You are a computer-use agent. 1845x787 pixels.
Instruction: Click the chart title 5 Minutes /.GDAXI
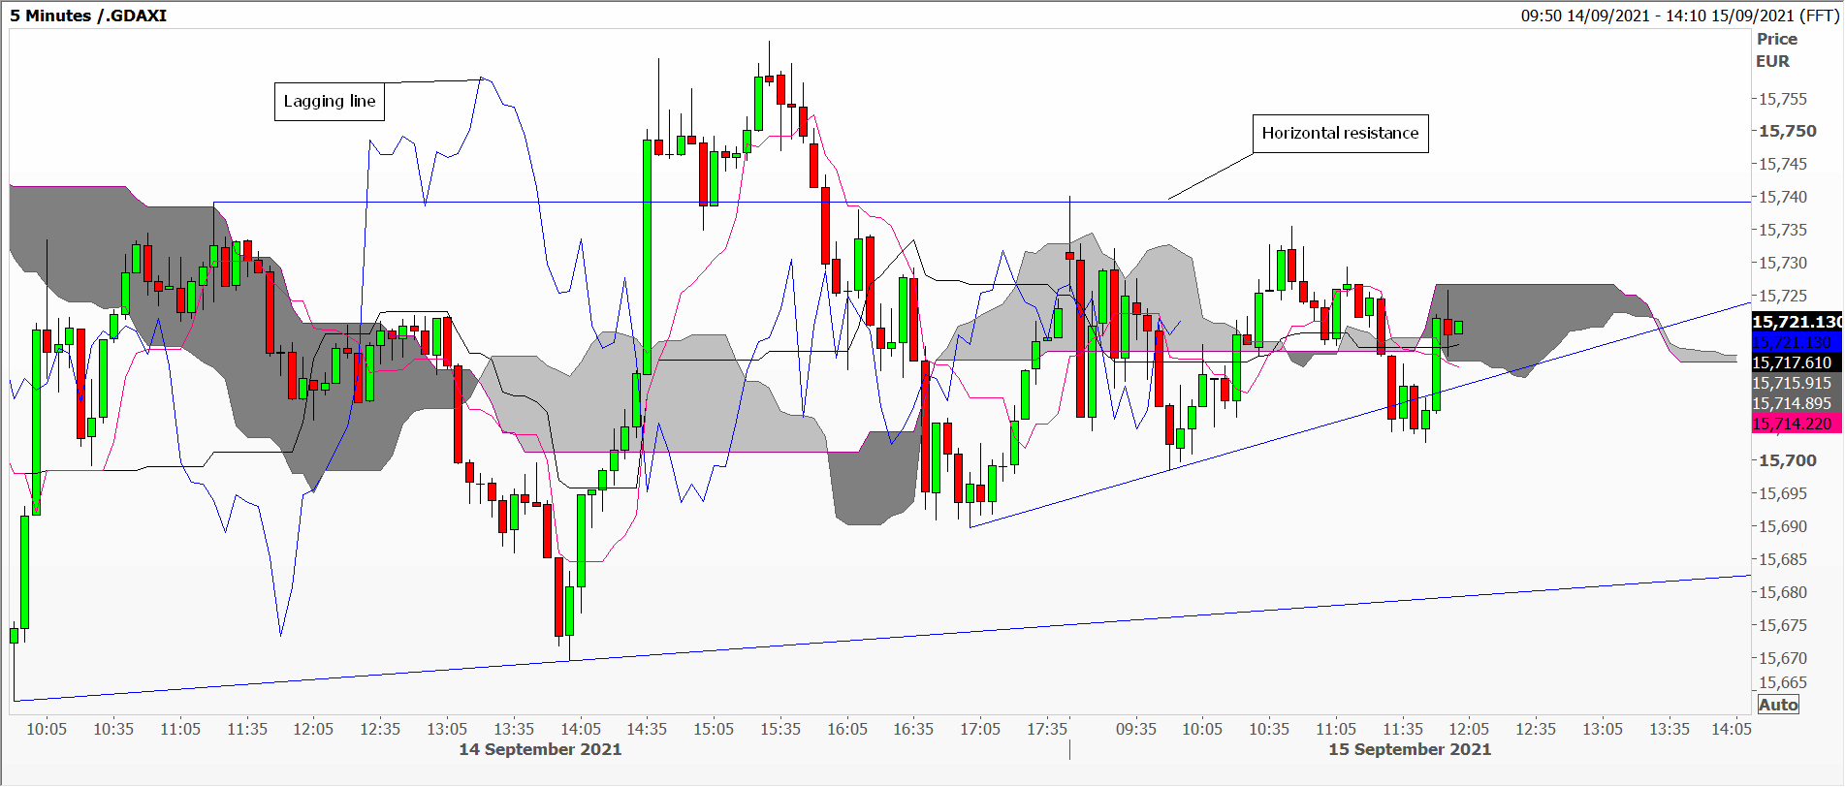point(88,16)
